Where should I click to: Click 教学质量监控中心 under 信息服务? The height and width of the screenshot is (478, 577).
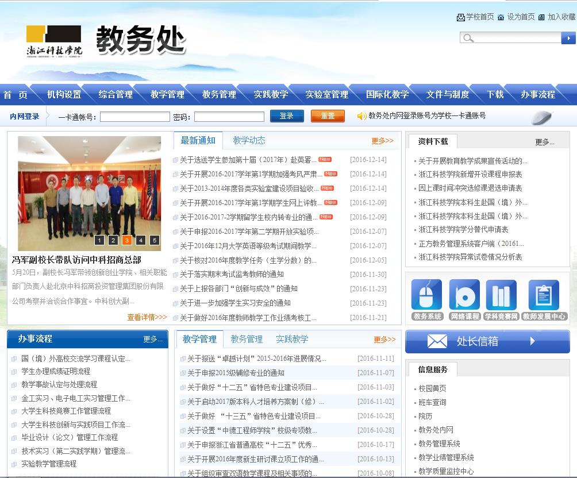click(446, 471)
